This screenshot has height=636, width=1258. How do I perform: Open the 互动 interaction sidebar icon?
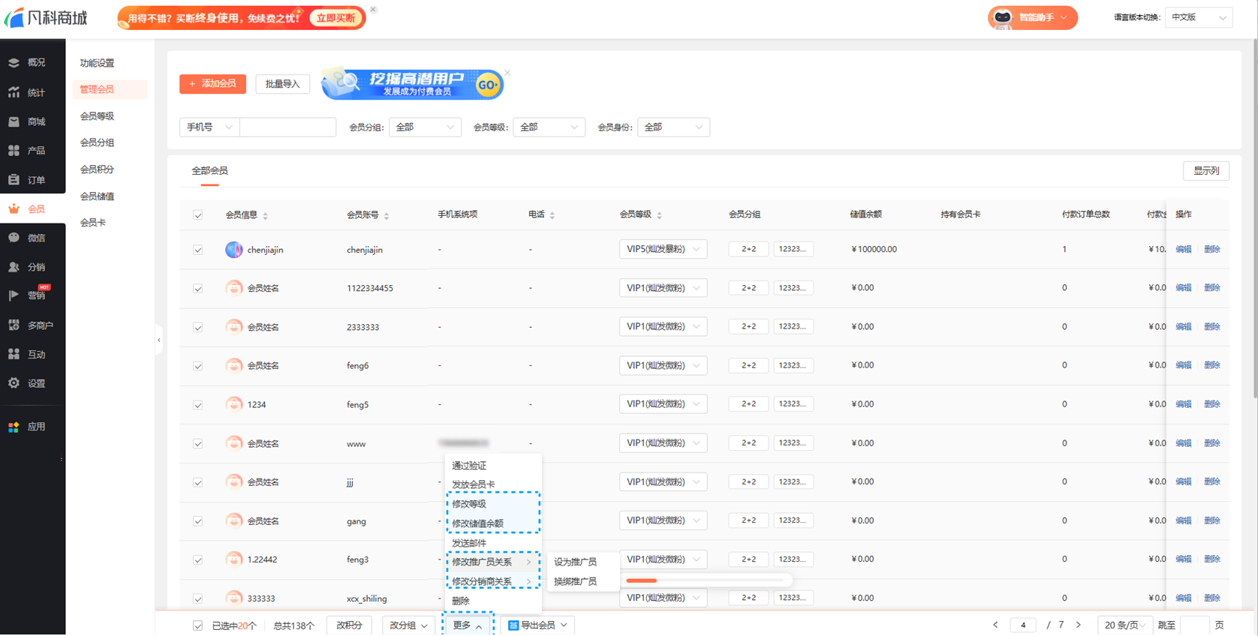pyautogui.click(x=14, y=354)
